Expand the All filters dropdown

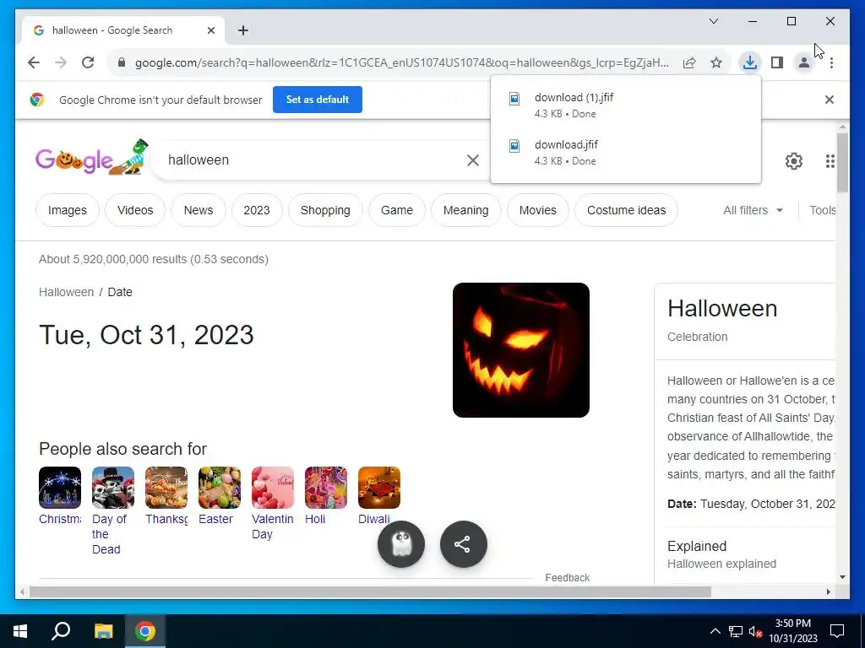point(753,210)
